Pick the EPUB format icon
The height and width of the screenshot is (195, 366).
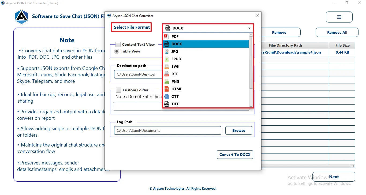(x=167, y=59)
